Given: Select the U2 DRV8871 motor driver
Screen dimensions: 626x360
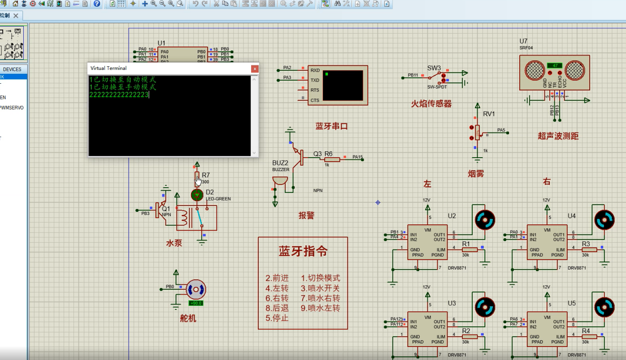Looking at the screenshot, I should [426, 242].
